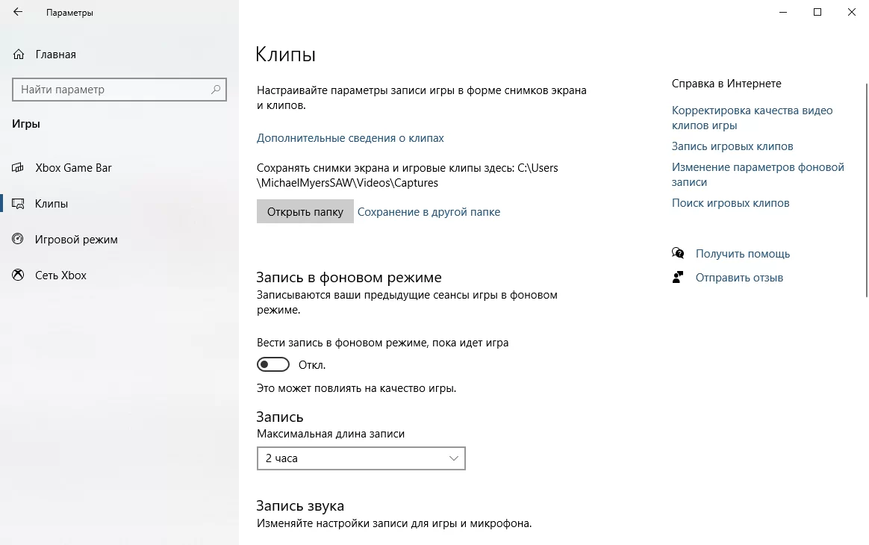Click the Отправить отзыв feedback icon
Screen dimensions: 869x545
(x=678, y=278)
